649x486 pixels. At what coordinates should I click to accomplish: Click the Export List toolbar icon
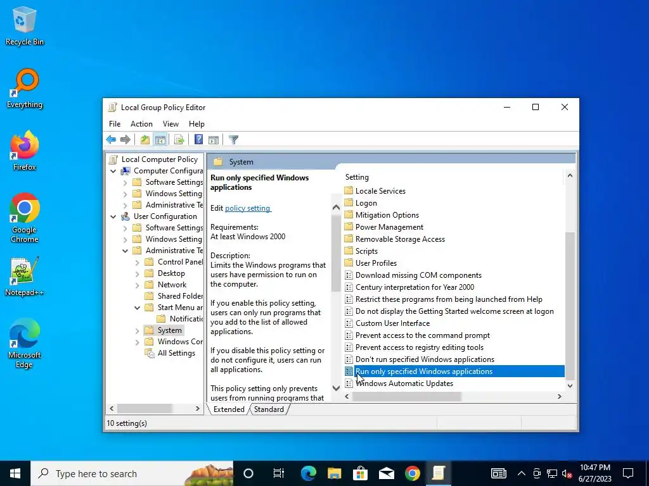pyautogui.click(x=179, y=140)
